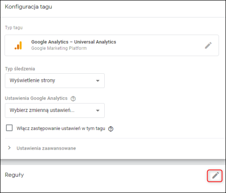Click the Ustawienia Google Analytics label

pos(36,98)
